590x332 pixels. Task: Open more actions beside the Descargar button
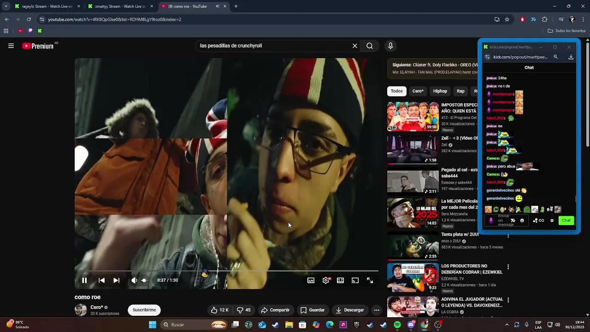377,310
